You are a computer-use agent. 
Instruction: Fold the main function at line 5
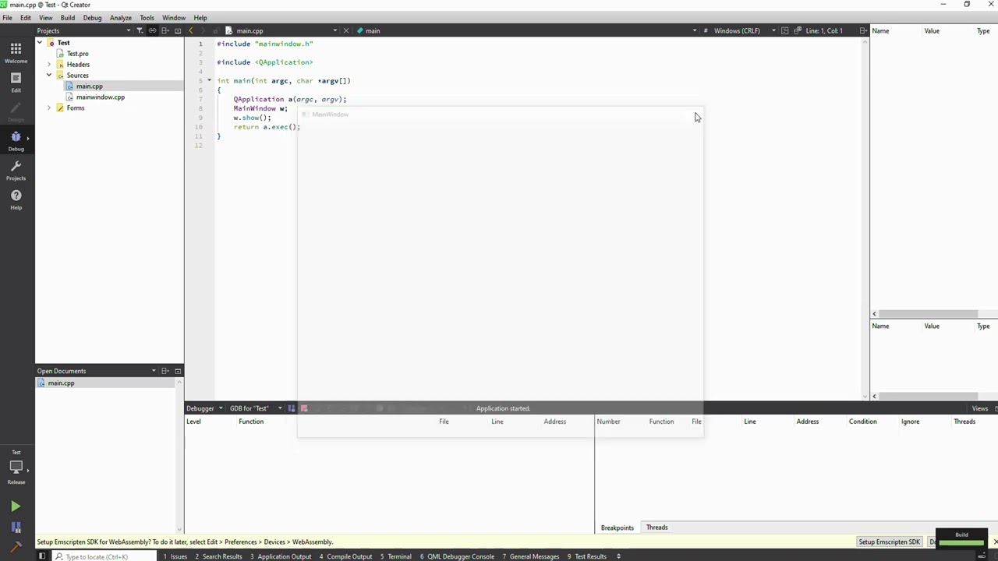(x=209, y=80)
